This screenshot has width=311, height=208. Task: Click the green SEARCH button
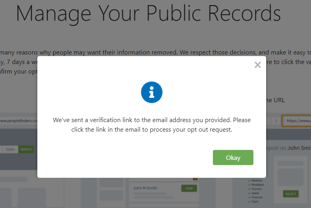pyautogui.click(x=26, y=149)
